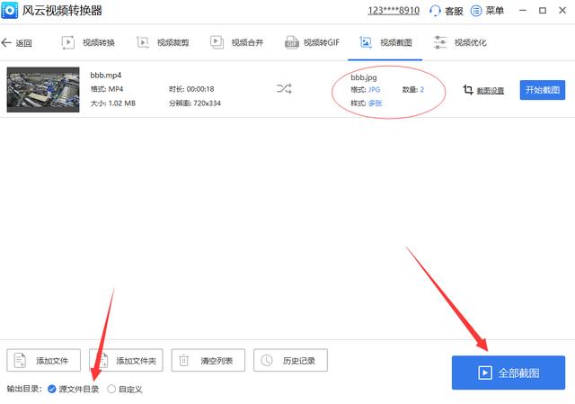This screenshot has width=575, height=404.
Task: Open account link 123****8910
Action: [394, 10]
